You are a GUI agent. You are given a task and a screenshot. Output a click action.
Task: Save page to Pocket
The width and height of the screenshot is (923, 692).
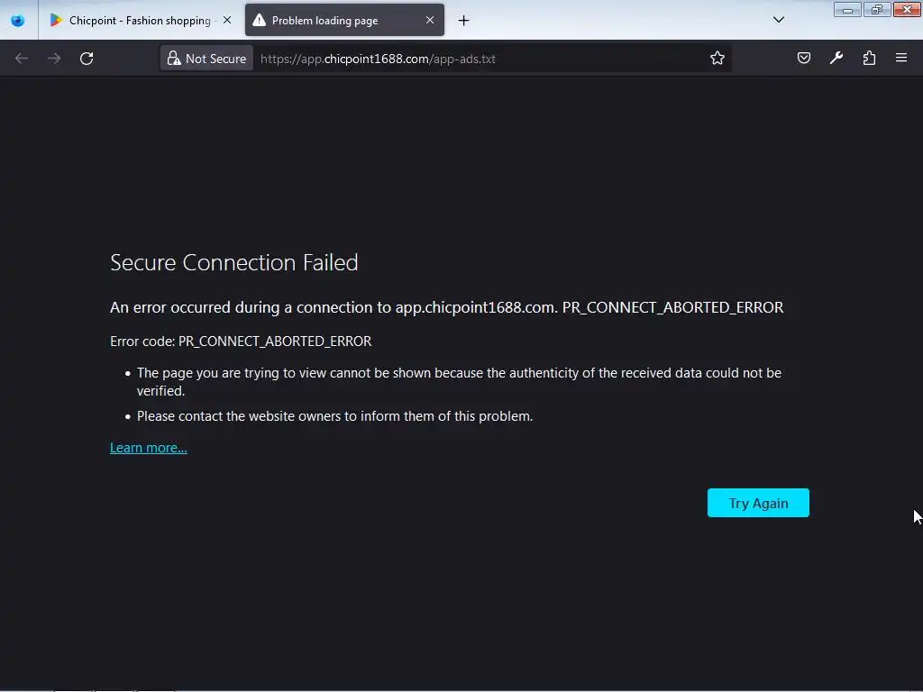[x=804, y=59]
